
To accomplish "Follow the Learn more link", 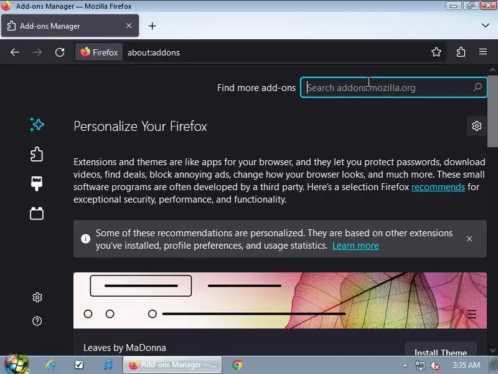I will (x=355, y=246).
